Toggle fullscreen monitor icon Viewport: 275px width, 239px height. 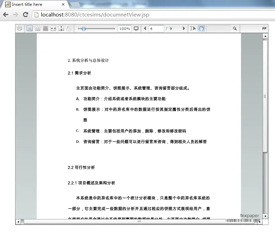tap(136, 29)
